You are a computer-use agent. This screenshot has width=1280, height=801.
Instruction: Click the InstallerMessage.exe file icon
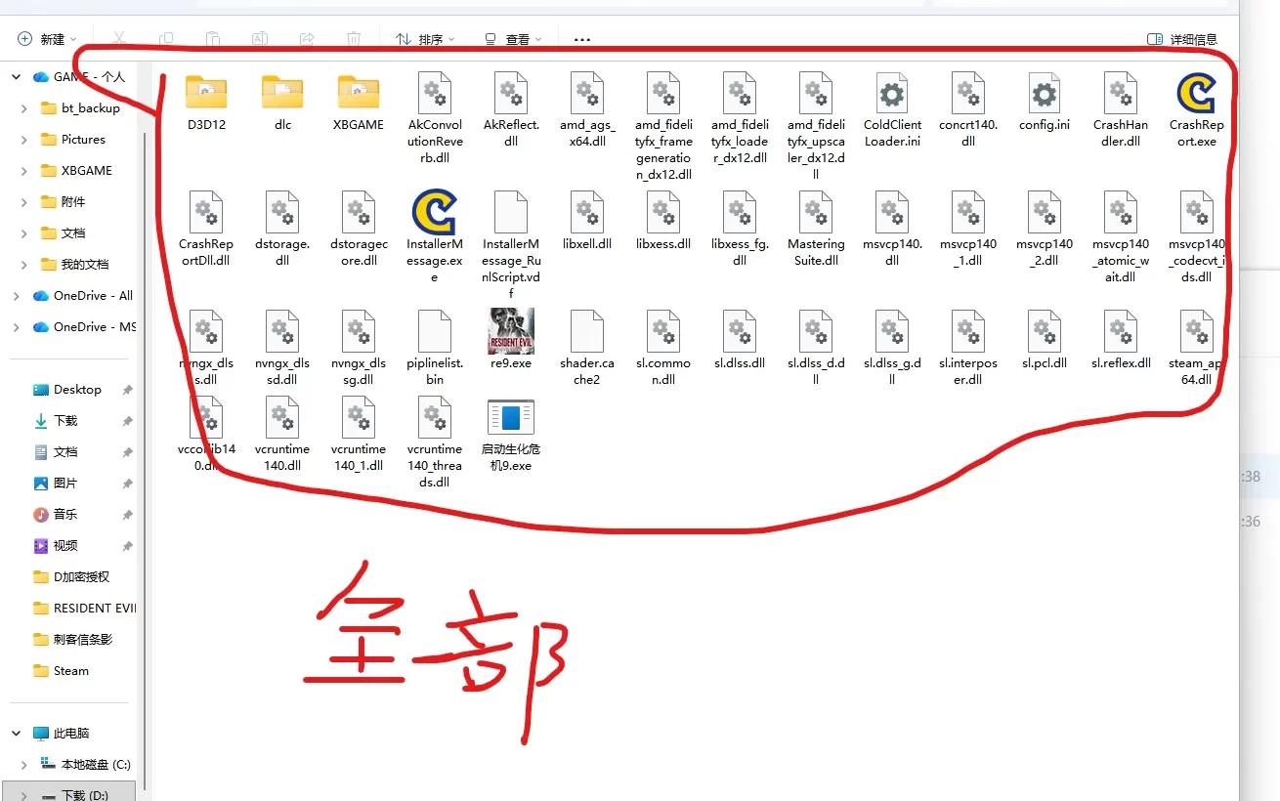pyautogui.click(x=435, y=213)
